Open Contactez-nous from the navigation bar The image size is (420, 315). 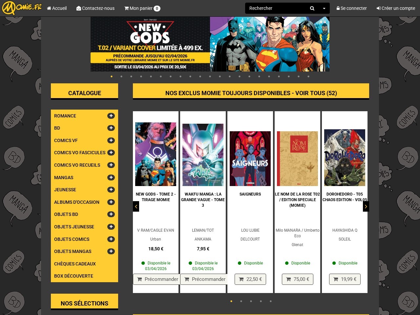tap(95, 8)
